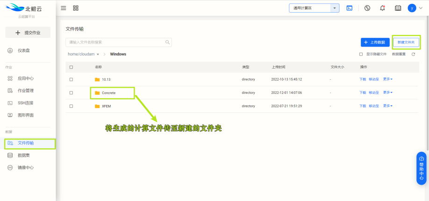Open 图形界面 in the sidebar
The height and width of the screenshot is (201, 429).
click(26, 115)
